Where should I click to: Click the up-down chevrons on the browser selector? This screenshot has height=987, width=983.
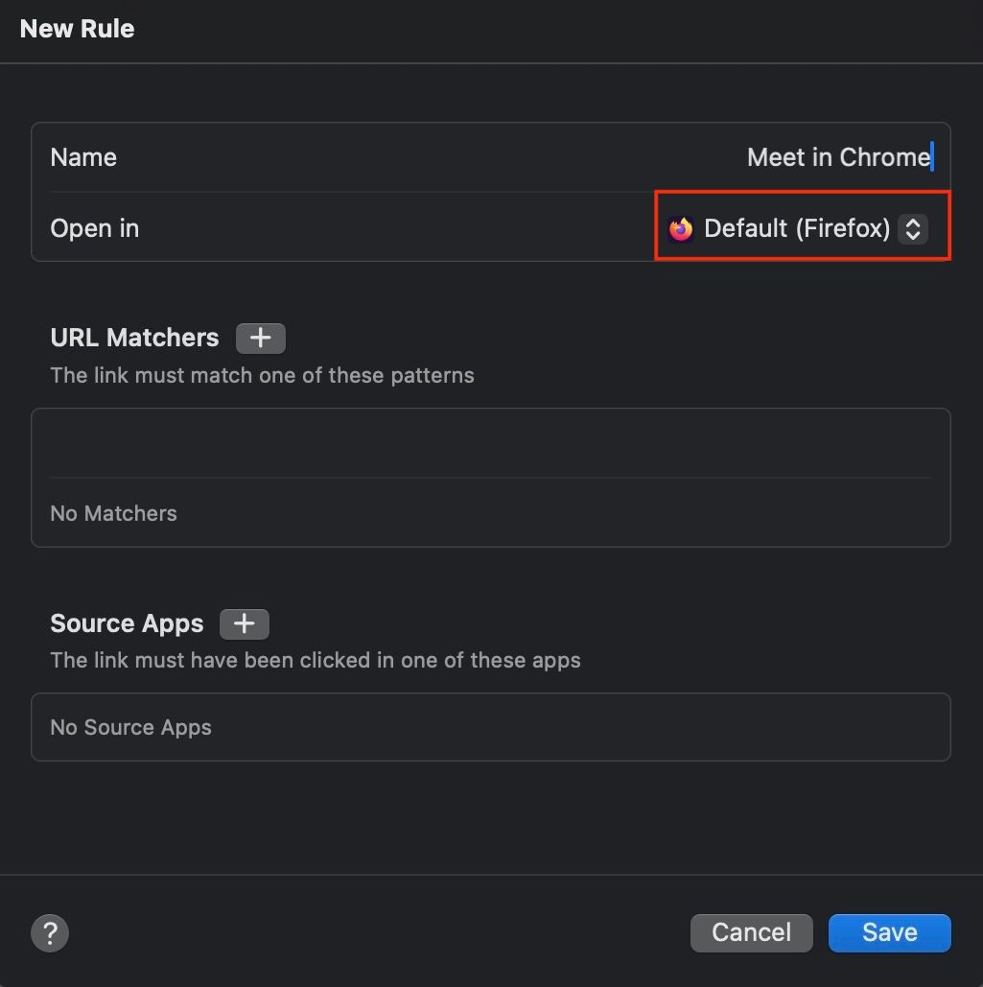913,228
